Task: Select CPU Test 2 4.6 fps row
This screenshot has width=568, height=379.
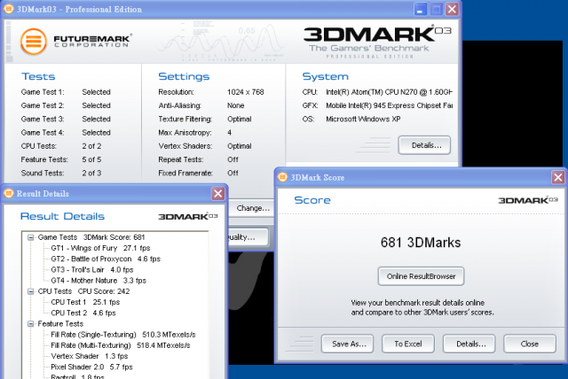Action: pos(83,313)
